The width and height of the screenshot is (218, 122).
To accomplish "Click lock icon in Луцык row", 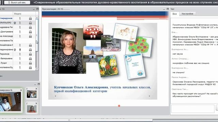I will 30,63.
